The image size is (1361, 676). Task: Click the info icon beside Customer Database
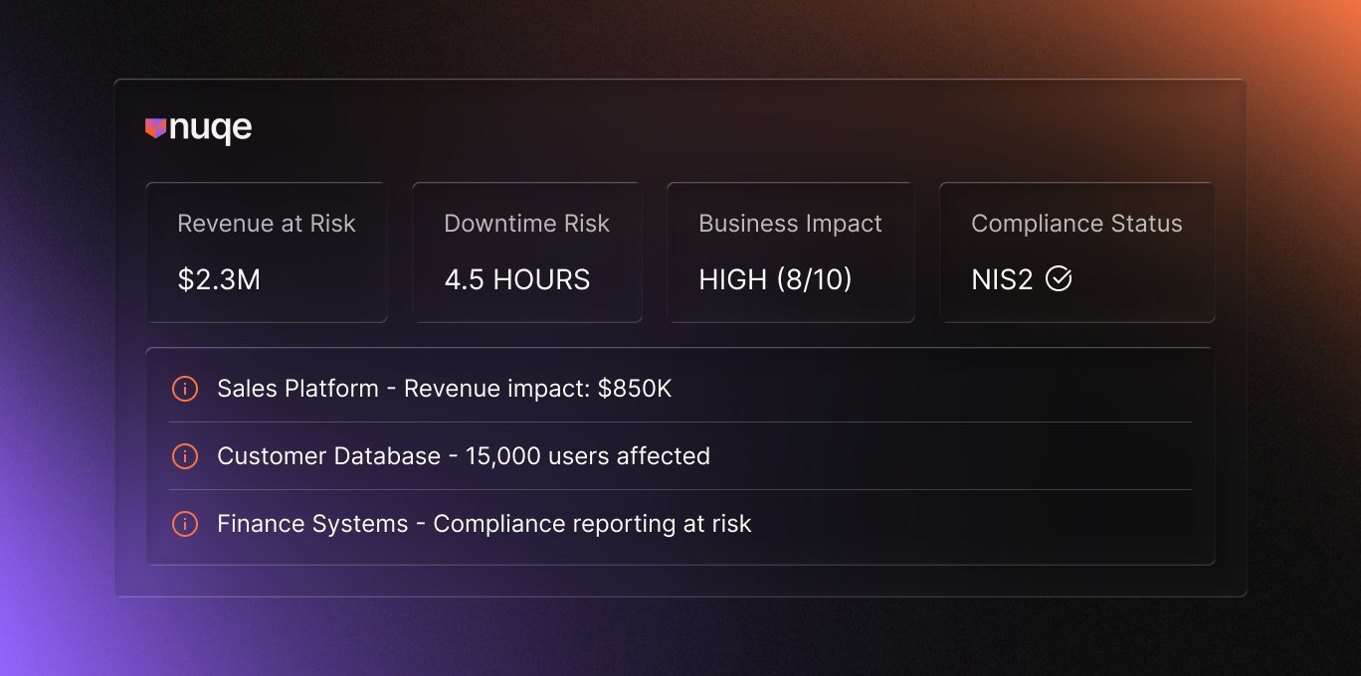coord(184,456)
